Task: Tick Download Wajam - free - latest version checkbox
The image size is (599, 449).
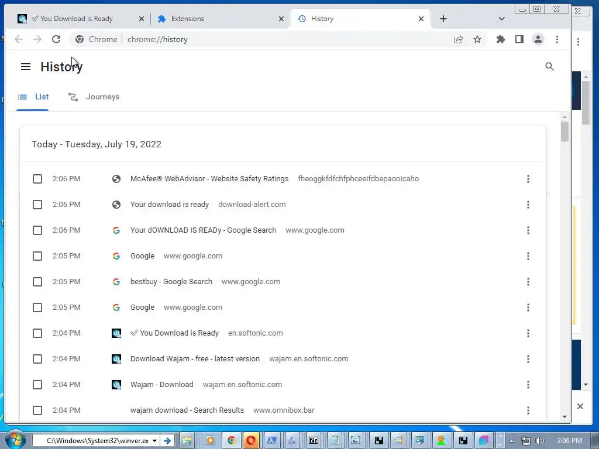Action: coord(37,359)
